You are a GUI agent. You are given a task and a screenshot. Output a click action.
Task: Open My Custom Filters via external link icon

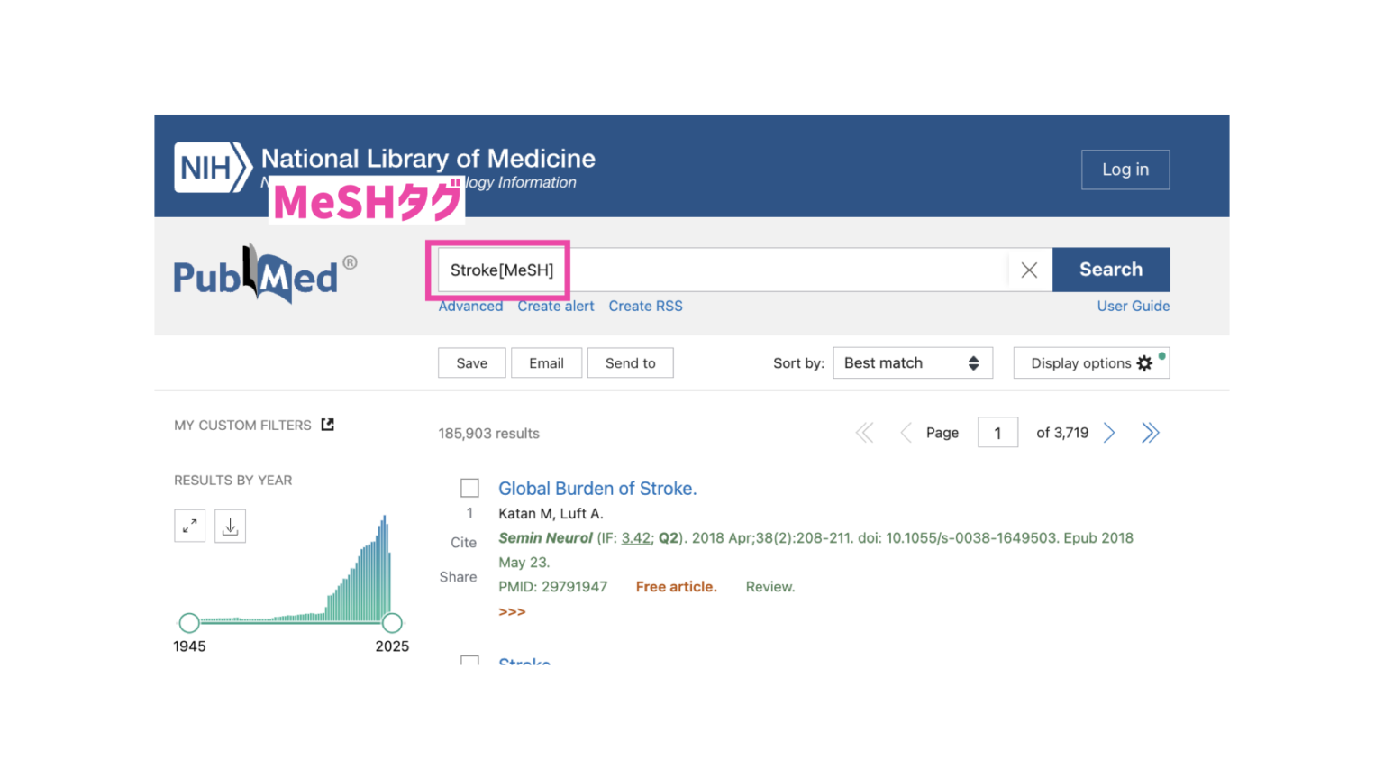pos(328,424)
